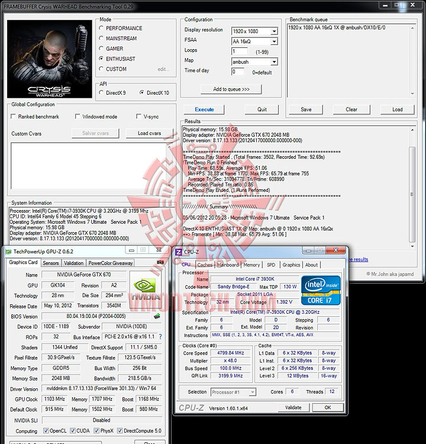Click the Load cvars button
This screenshot has width=426, height=444.
pyautogui.click(x=150, y=133)
